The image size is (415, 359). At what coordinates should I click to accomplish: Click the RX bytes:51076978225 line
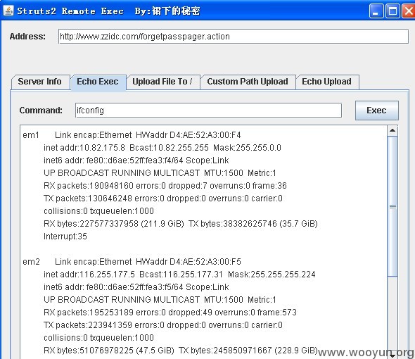181,351
